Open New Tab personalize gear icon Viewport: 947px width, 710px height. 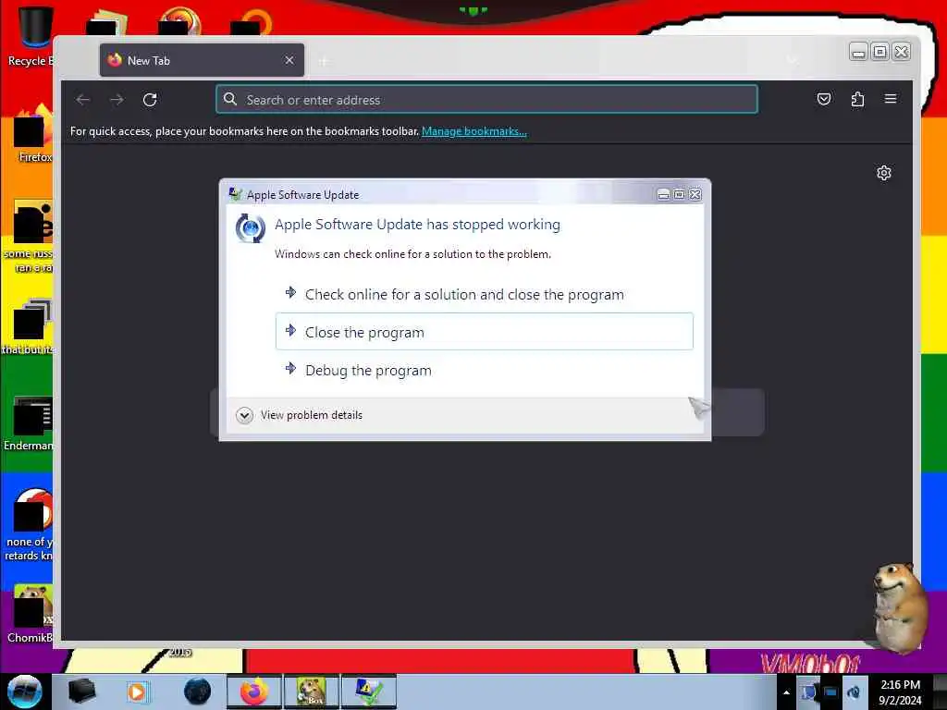(883, 173)
